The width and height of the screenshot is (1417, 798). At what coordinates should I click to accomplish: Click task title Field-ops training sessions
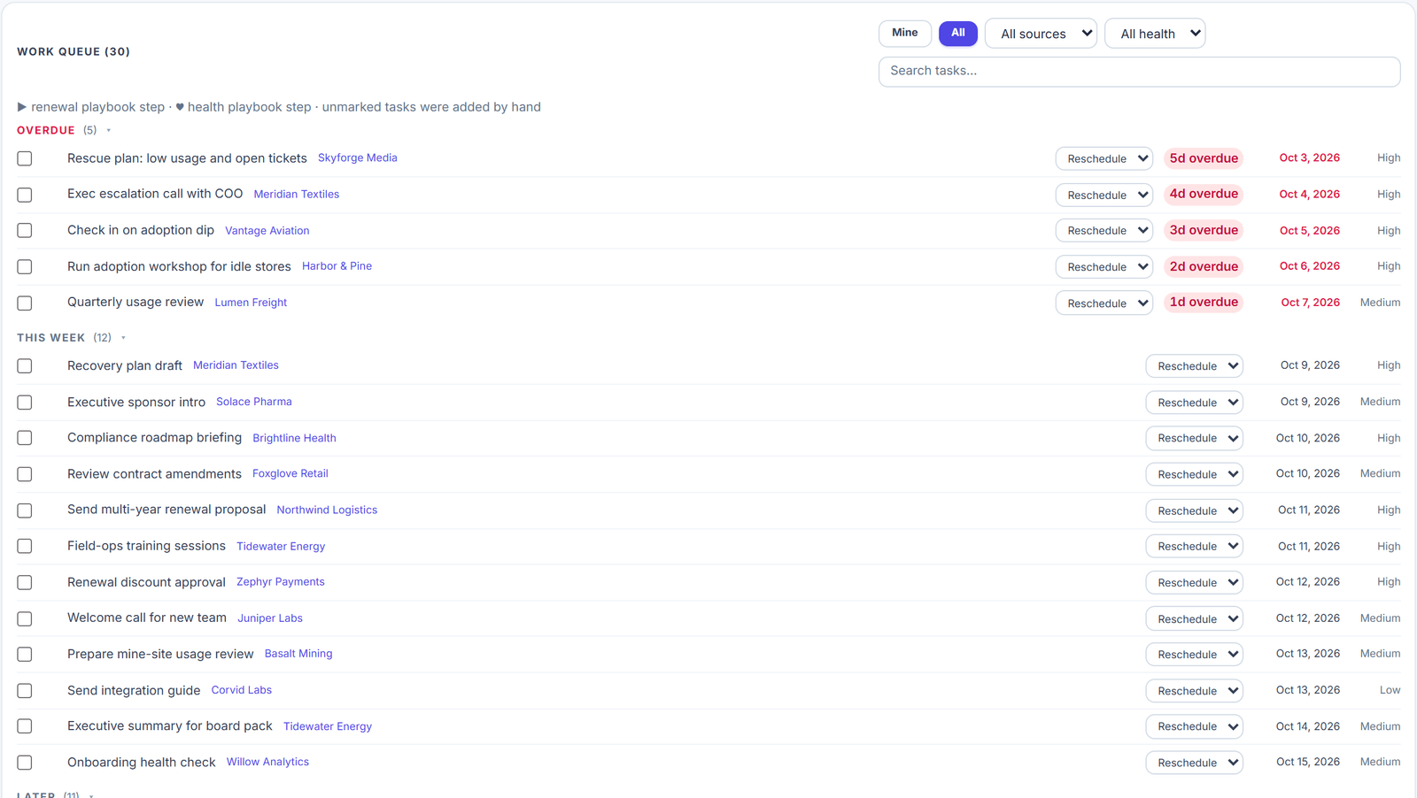[146, 546]
